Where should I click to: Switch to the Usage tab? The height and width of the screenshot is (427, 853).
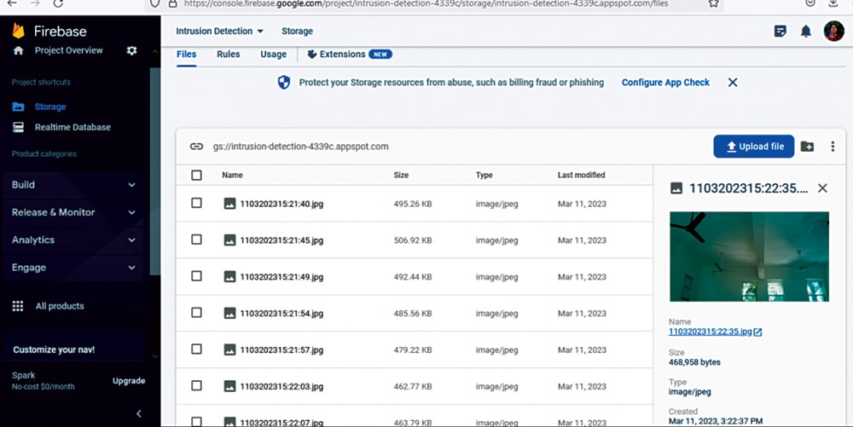273,55
